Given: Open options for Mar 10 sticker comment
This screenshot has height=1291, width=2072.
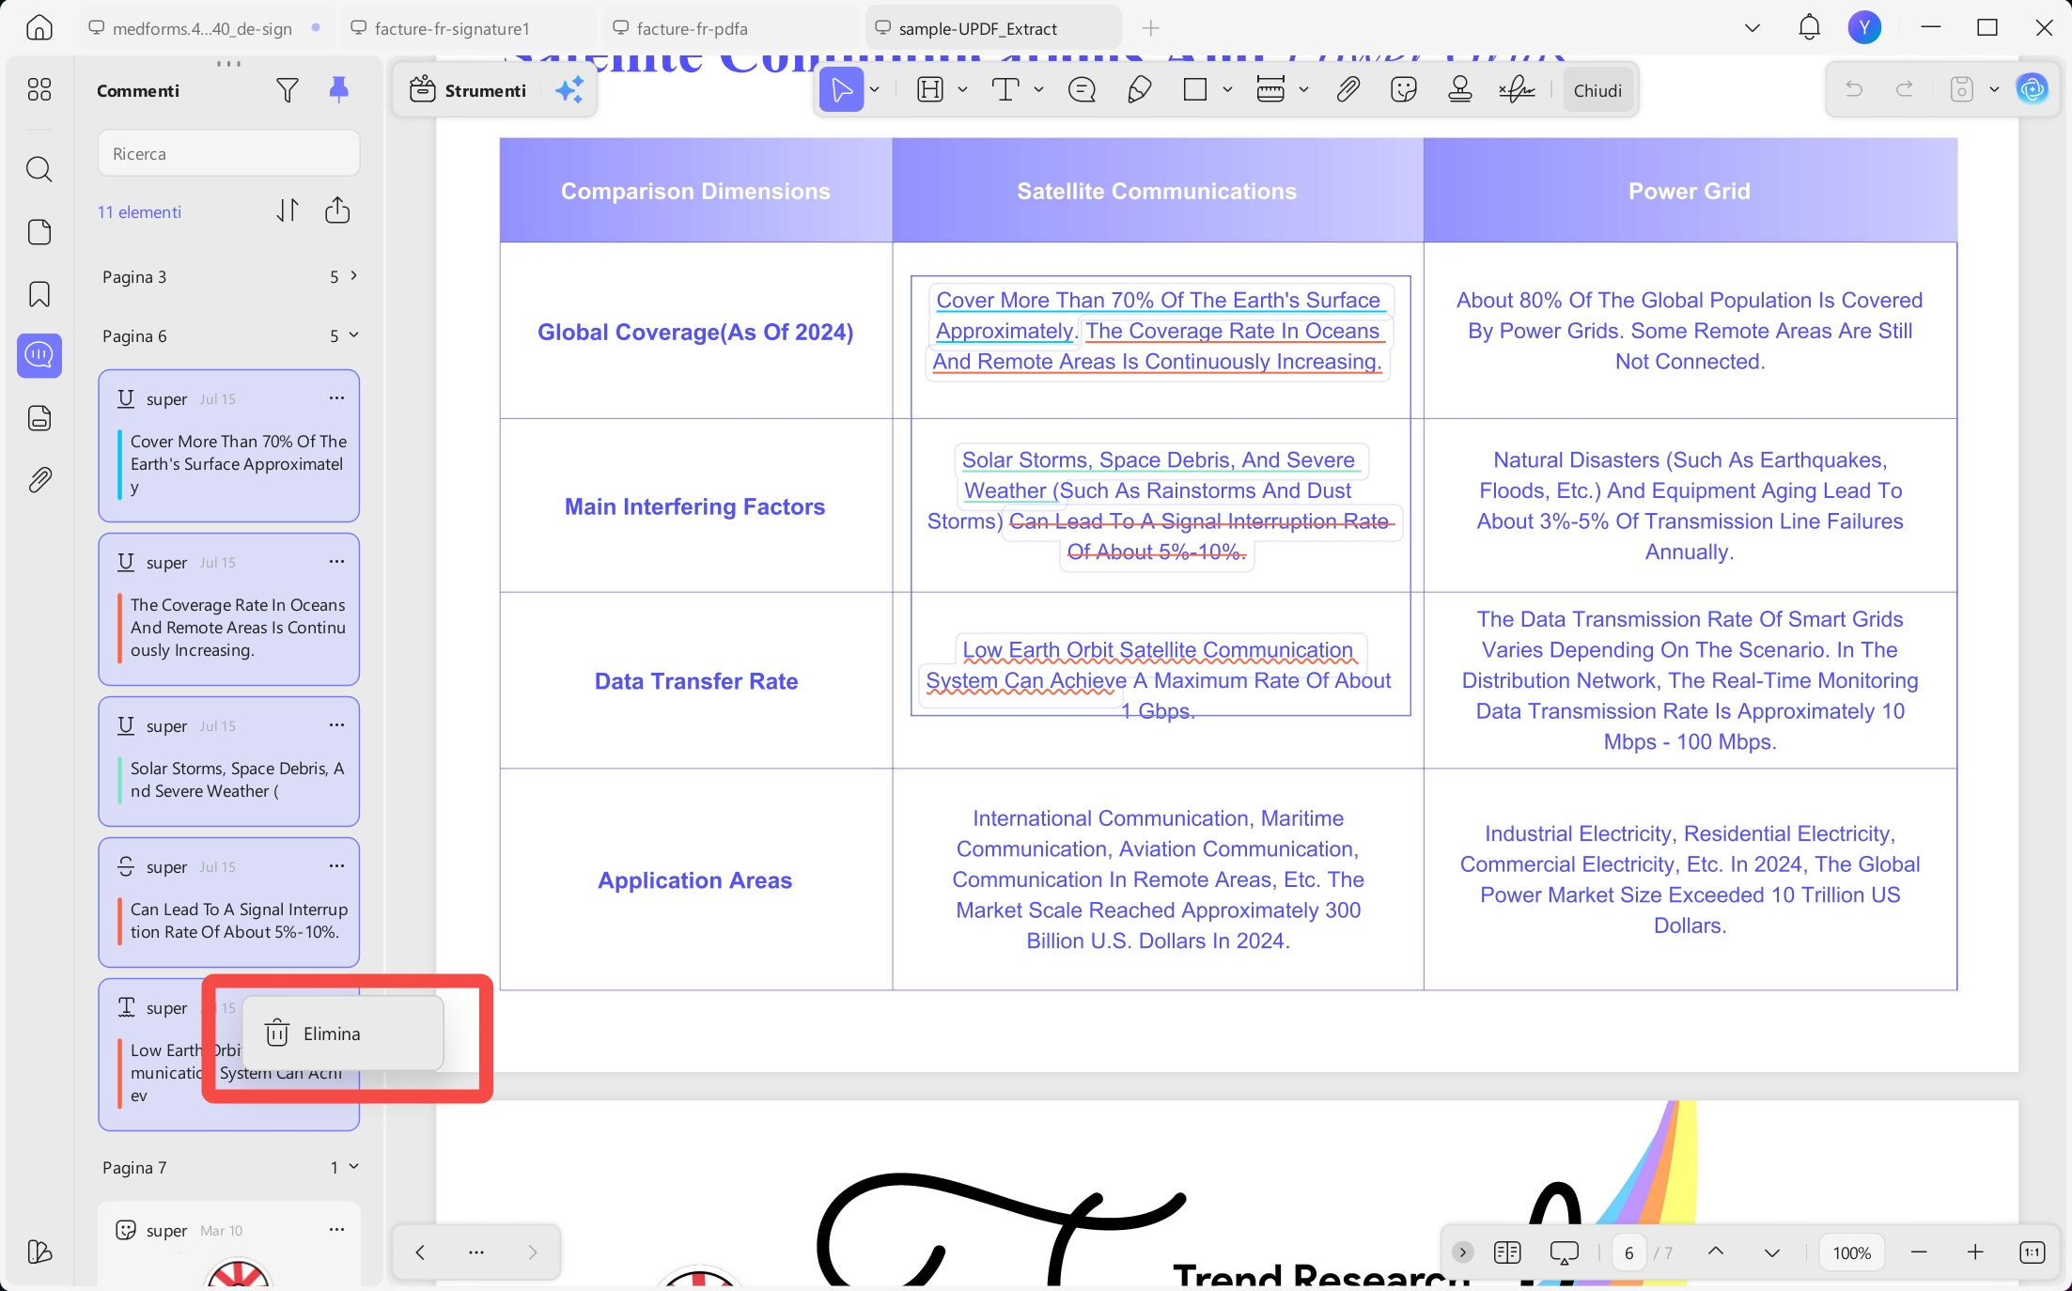Looking at the screenshot, I should (336, 1230).
